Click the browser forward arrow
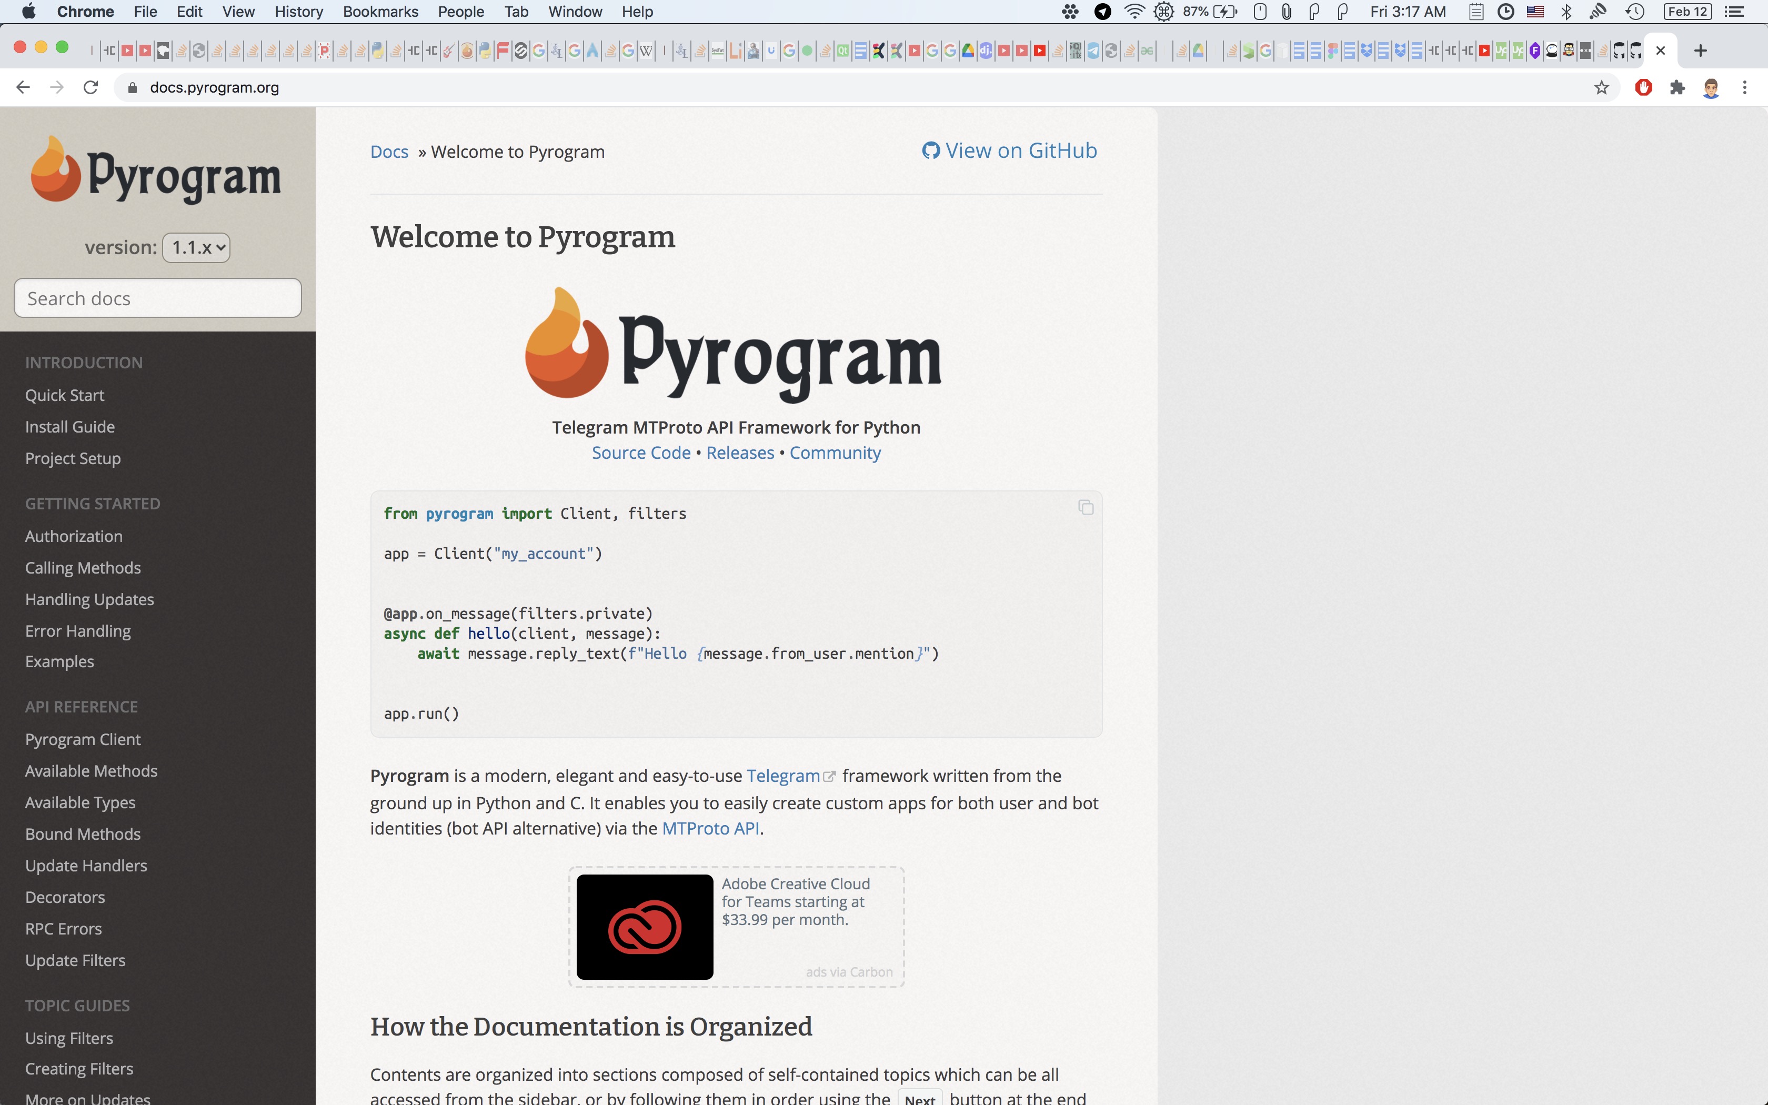1768x1105 pixels. point(57,88)
